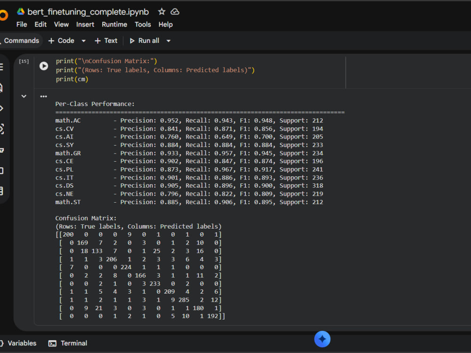The image size is (471, 353).
Task: Click the cs.NE performance row
Action: tap(189, 194)
